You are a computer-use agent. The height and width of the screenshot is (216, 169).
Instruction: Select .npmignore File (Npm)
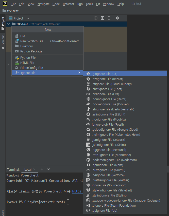[125, 165]
